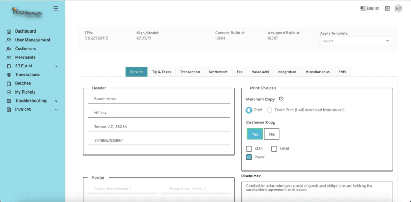411x202 pixels.
Task: Uncheck the Paper checkbox
Action: click(249, 157)
